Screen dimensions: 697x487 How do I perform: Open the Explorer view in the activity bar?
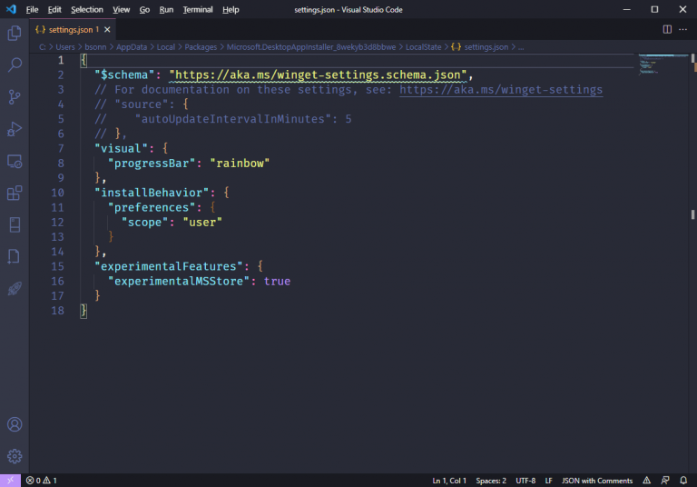(15, 33)
